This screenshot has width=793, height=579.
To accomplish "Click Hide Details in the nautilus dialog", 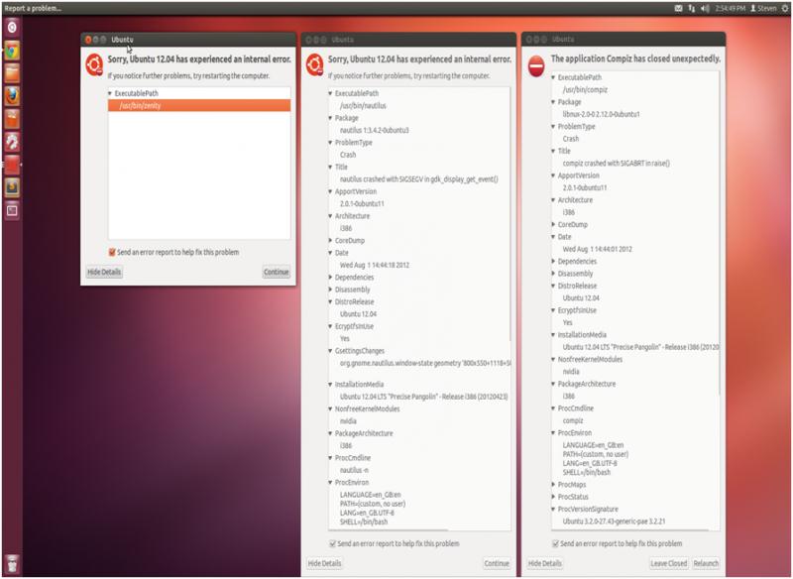I will (x=325, y=563).
